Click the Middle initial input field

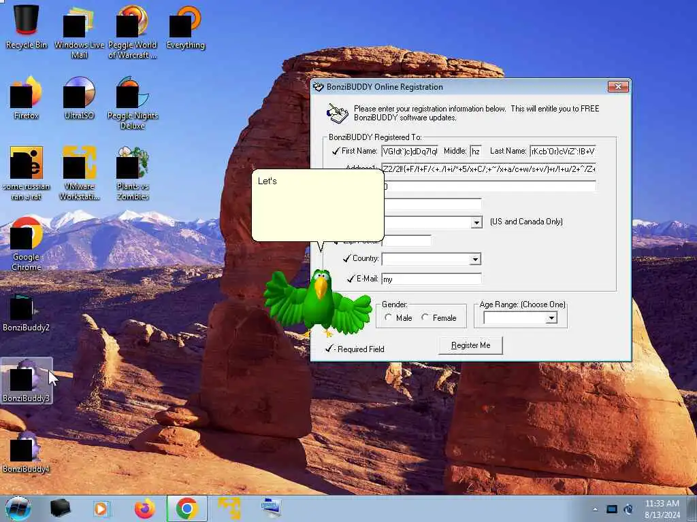476,152
